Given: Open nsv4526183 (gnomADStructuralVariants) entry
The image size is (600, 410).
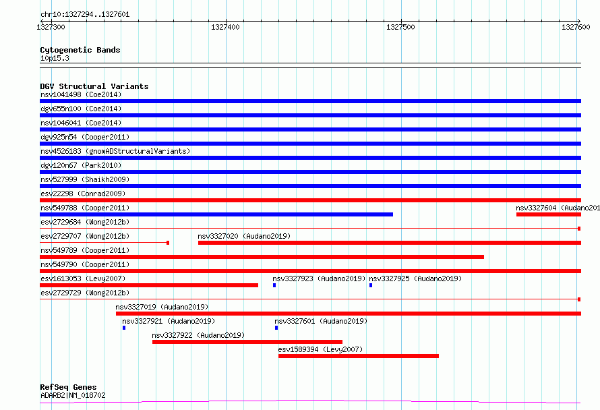Looking at the screenshot, I should click(115, 151).
